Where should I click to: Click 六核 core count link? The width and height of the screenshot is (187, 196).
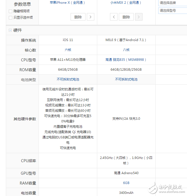[68, 50]
